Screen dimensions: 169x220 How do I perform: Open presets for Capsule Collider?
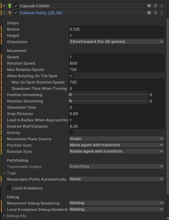click(x=155, y=6)
